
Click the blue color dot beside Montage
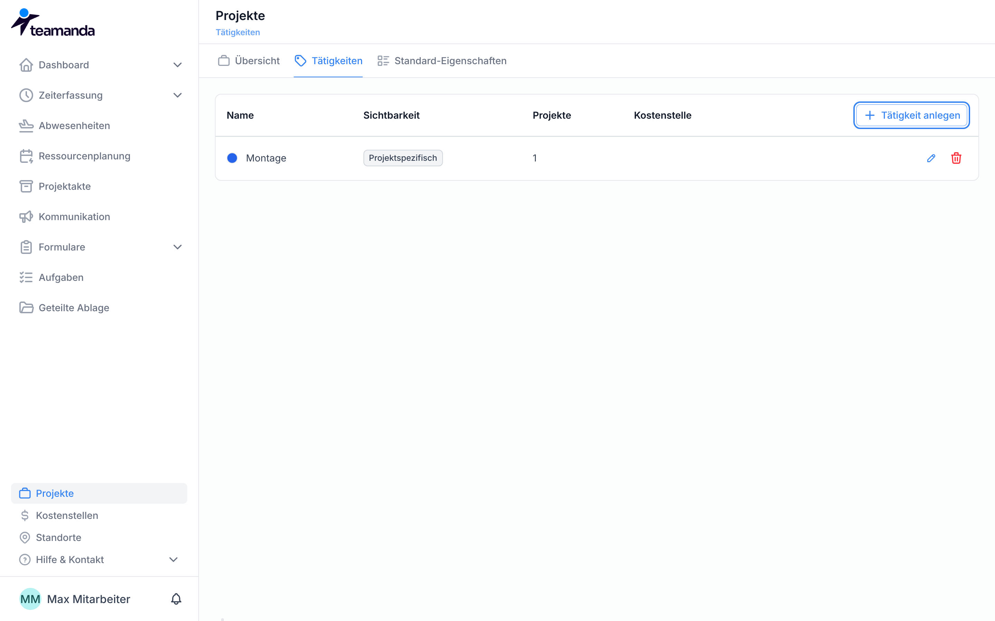coord(232,158)
